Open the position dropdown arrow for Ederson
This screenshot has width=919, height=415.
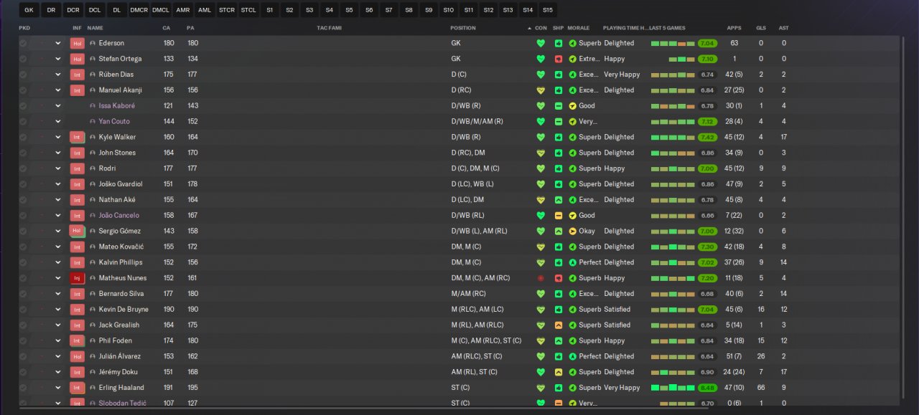[58, 43]
